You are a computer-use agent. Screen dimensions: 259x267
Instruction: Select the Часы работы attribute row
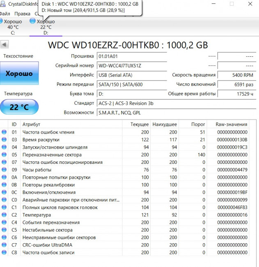click(x=124, y=170)
